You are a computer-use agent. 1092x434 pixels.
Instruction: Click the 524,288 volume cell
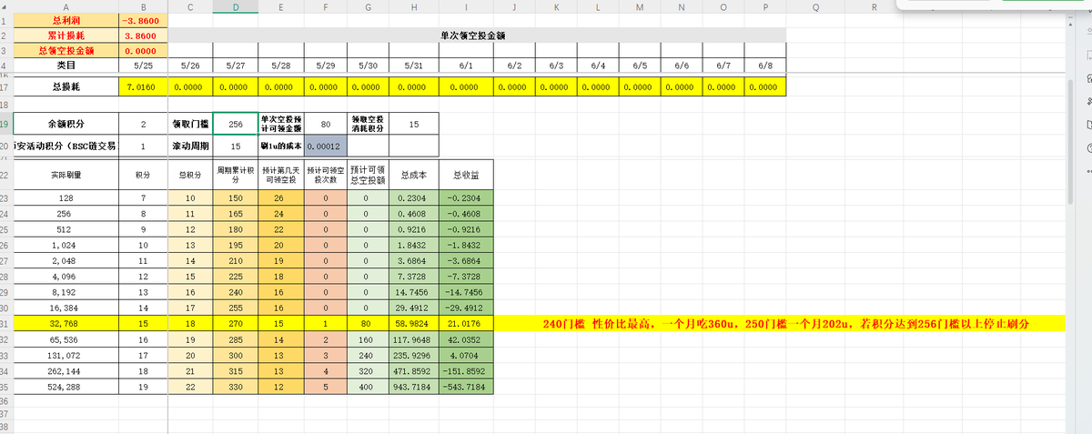tap(65, 387)
